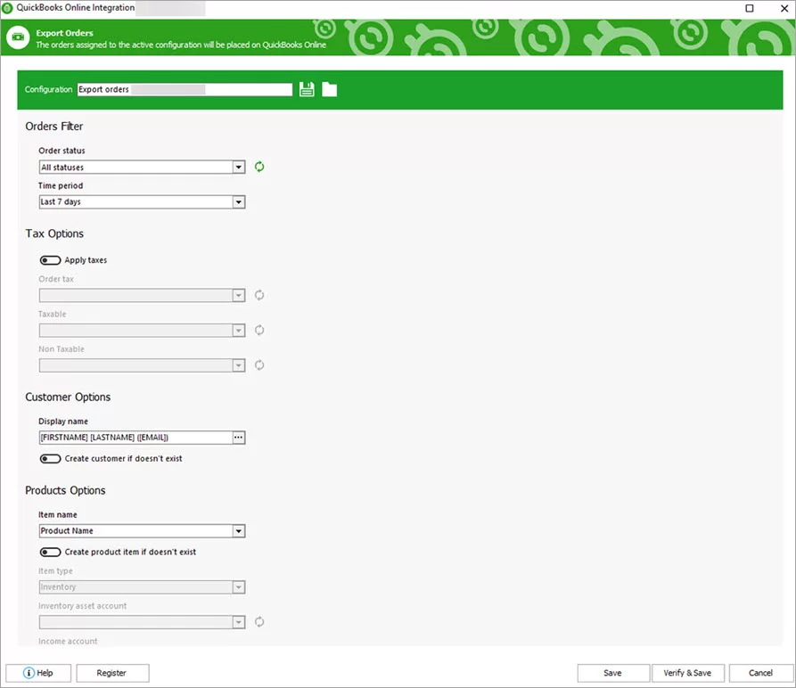Click the Order status label
796x688 pixels.
click(x=62, y=151)
